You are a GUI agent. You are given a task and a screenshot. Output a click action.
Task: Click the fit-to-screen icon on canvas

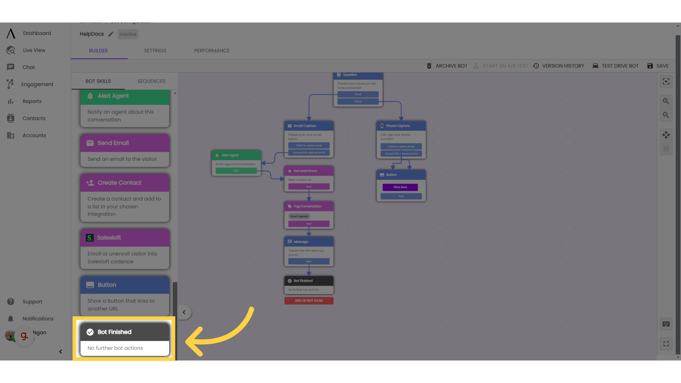(666, 82)
